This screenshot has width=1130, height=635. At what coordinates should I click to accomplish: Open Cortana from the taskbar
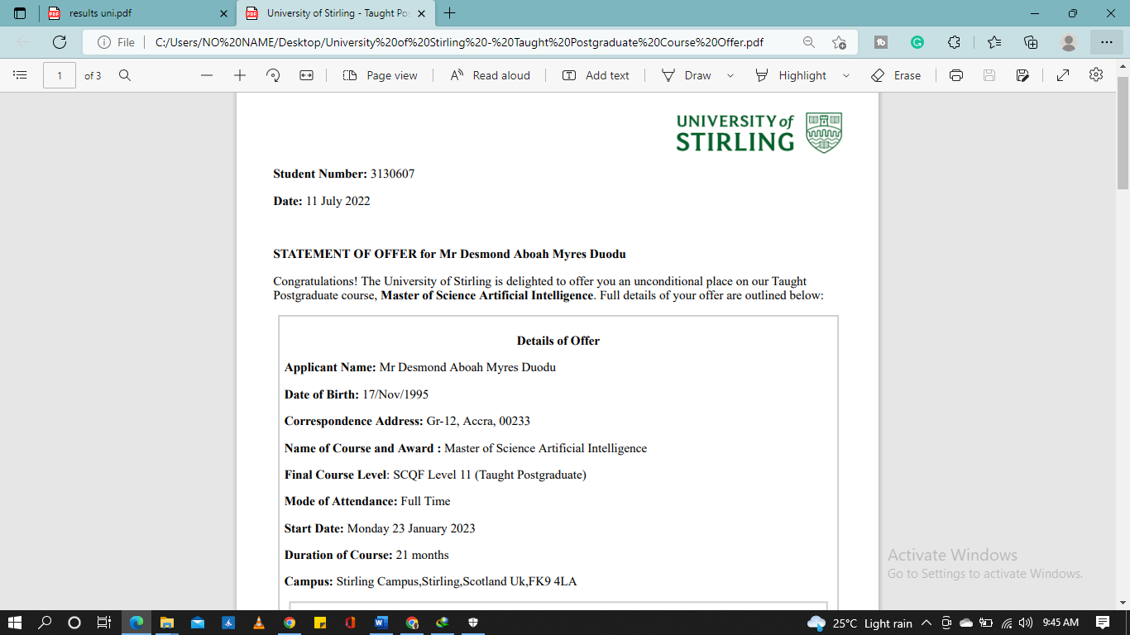[74, 623]
